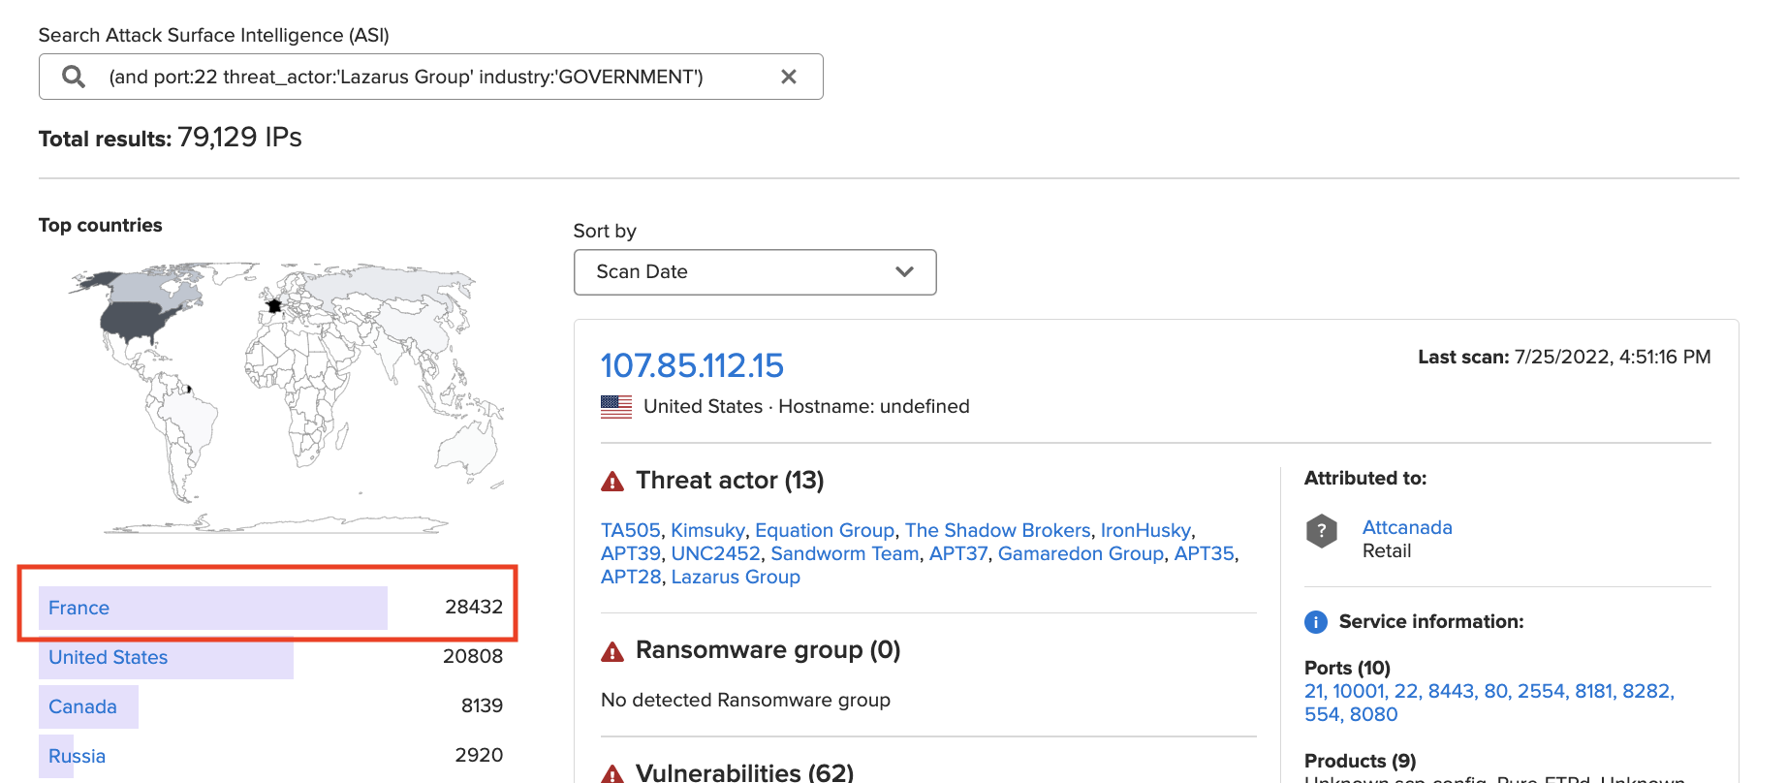Filter by United States country row
The height and width of the screenshot is (783, 1787).
pyautogui.click(x=270, y=657)
